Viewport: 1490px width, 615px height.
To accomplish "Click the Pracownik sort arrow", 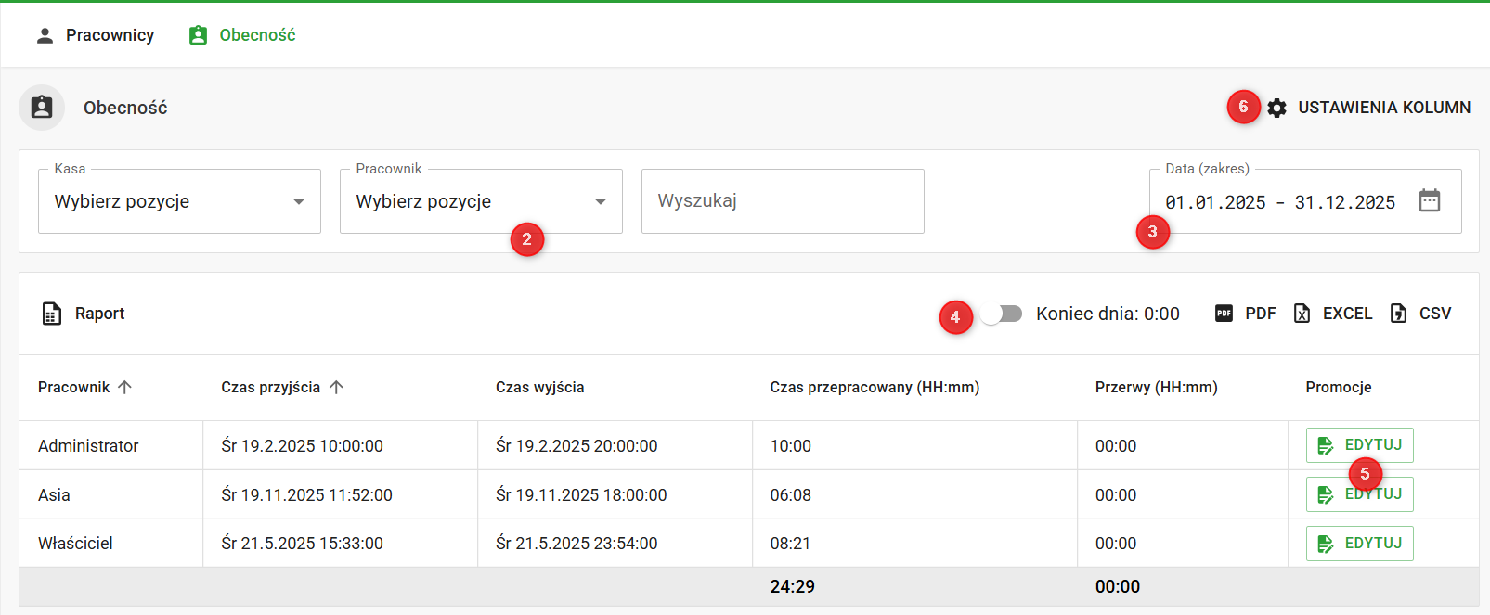I will 124,387.
